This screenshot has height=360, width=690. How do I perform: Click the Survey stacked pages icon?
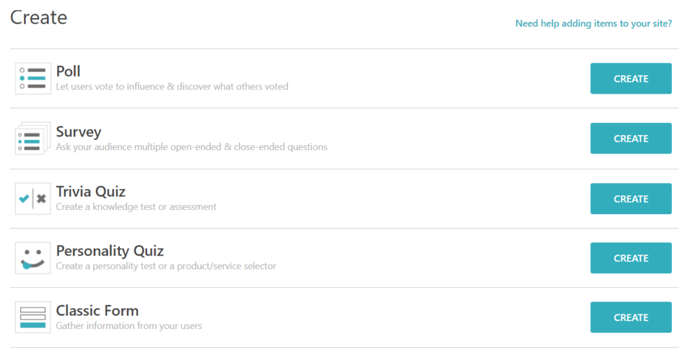point(33,139)
